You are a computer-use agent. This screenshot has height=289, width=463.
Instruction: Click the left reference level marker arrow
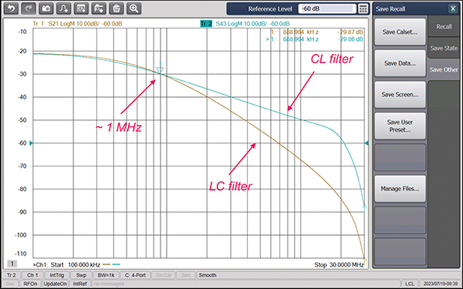coord(31,143)
